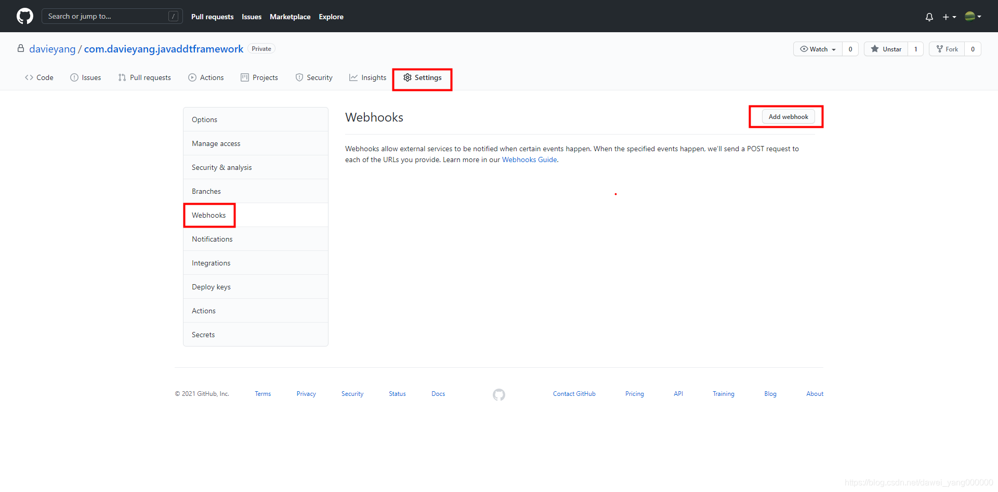This screenshot has width=998, height=492.
Task: Click the Settings gear icon
Action: pyautogui.click(x=408, y=77)
